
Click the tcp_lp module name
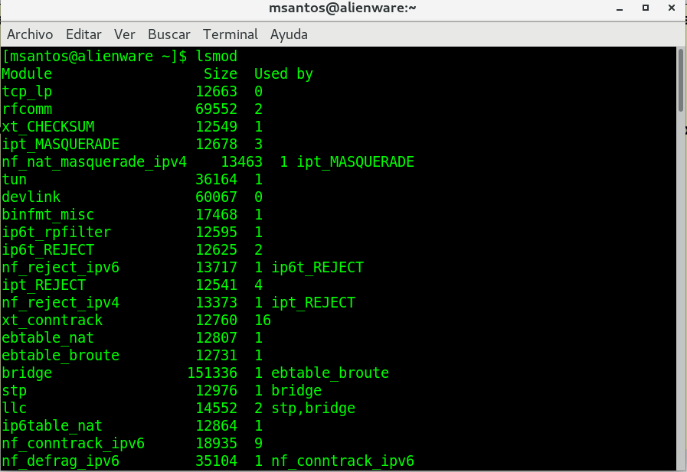[27, 92]
